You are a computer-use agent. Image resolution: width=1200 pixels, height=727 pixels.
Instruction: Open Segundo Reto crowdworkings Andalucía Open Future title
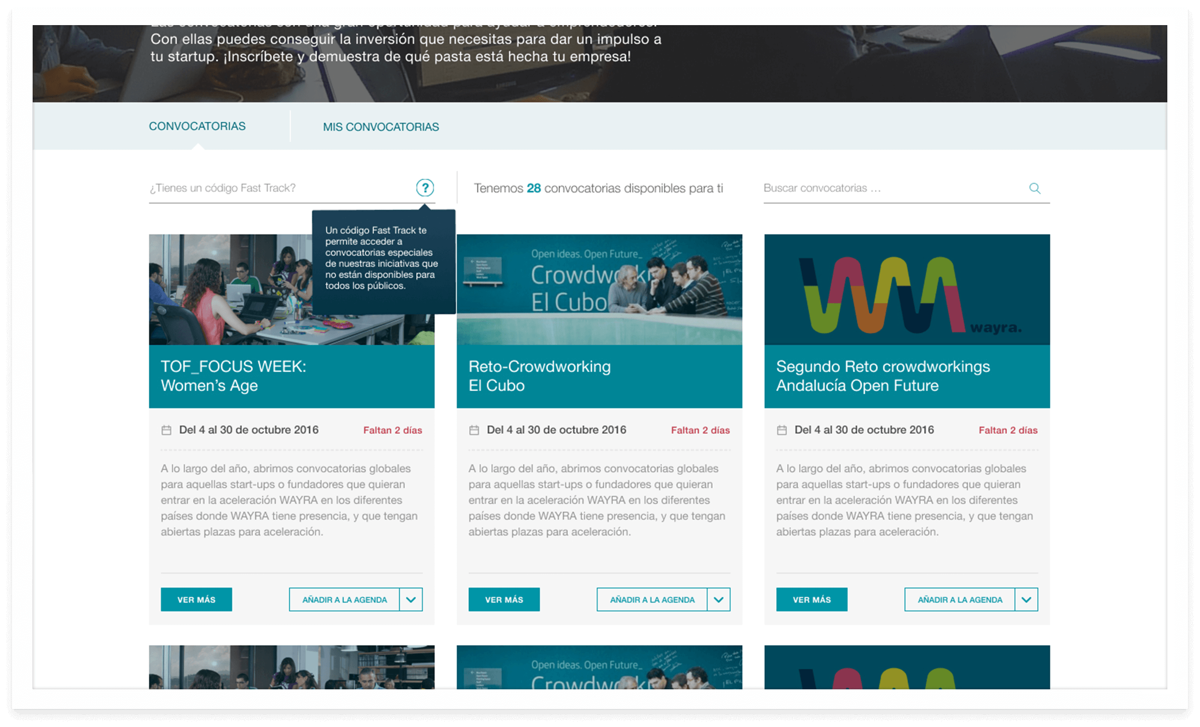point(883,376)
